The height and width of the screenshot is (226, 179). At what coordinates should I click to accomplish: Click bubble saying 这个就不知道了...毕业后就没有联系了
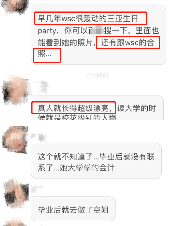click(96, 161)
